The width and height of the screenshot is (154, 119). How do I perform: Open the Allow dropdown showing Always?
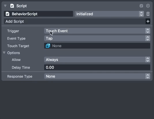click(97, 59)
